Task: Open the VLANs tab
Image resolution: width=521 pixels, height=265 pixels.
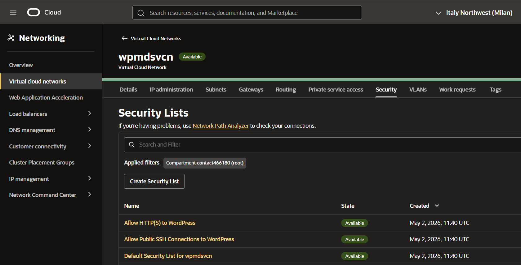Action: tap(418, 90)
